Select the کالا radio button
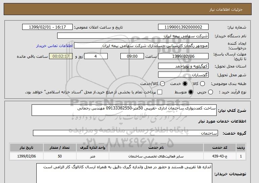 pyautogui.click(x=202, y=84)
